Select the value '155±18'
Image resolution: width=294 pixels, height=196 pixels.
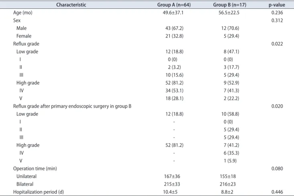[228, 176]
